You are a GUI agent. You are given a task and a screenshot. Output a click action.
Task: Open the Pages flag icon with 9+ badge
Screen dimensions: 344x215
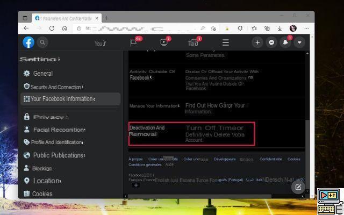[134, 42]
